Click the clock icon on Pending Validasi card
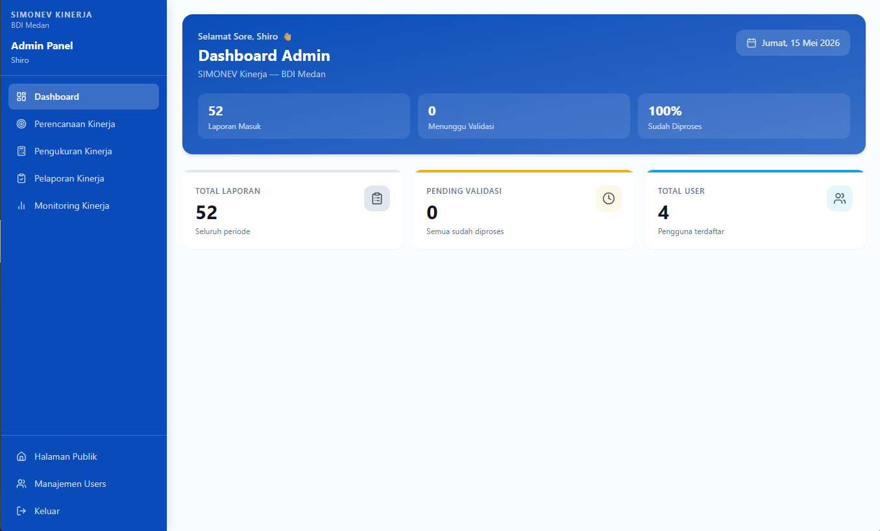Image resolution: width=880 pixels, height=531 pixels. click(x=609, y=198)
